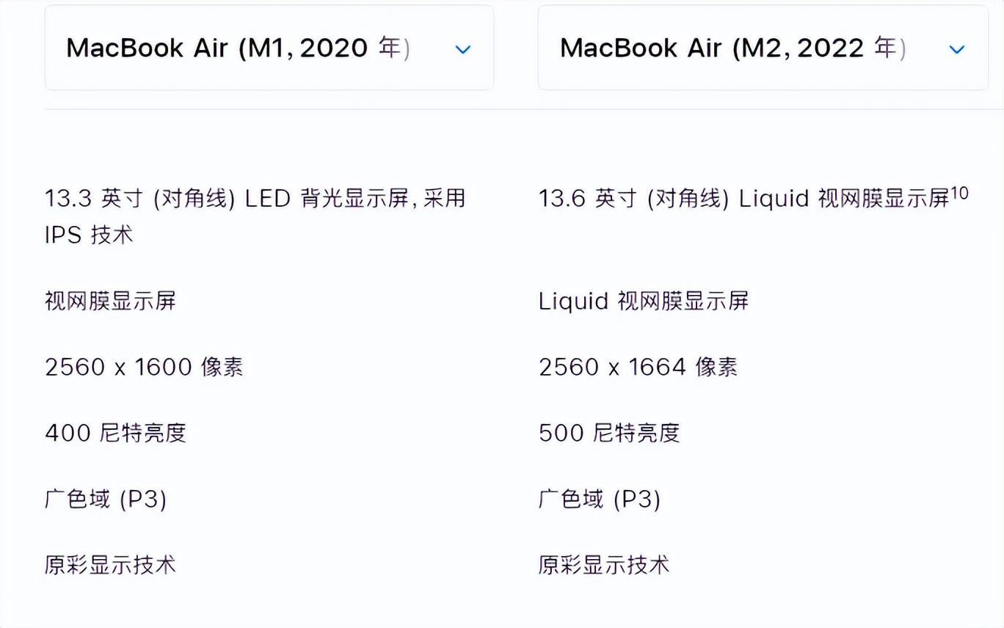This screenshot has width=1004, height=628.
Task: Click the 13.3 英寸 LED 背光显示屏 text
Action: (255, 199)
